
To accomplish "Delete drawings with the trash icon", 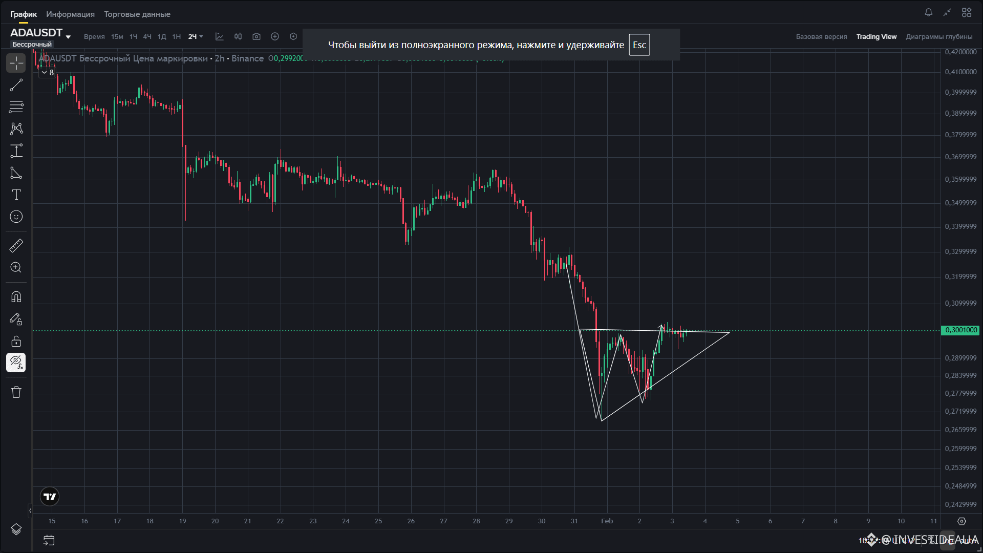I will (x=16, y=392).
